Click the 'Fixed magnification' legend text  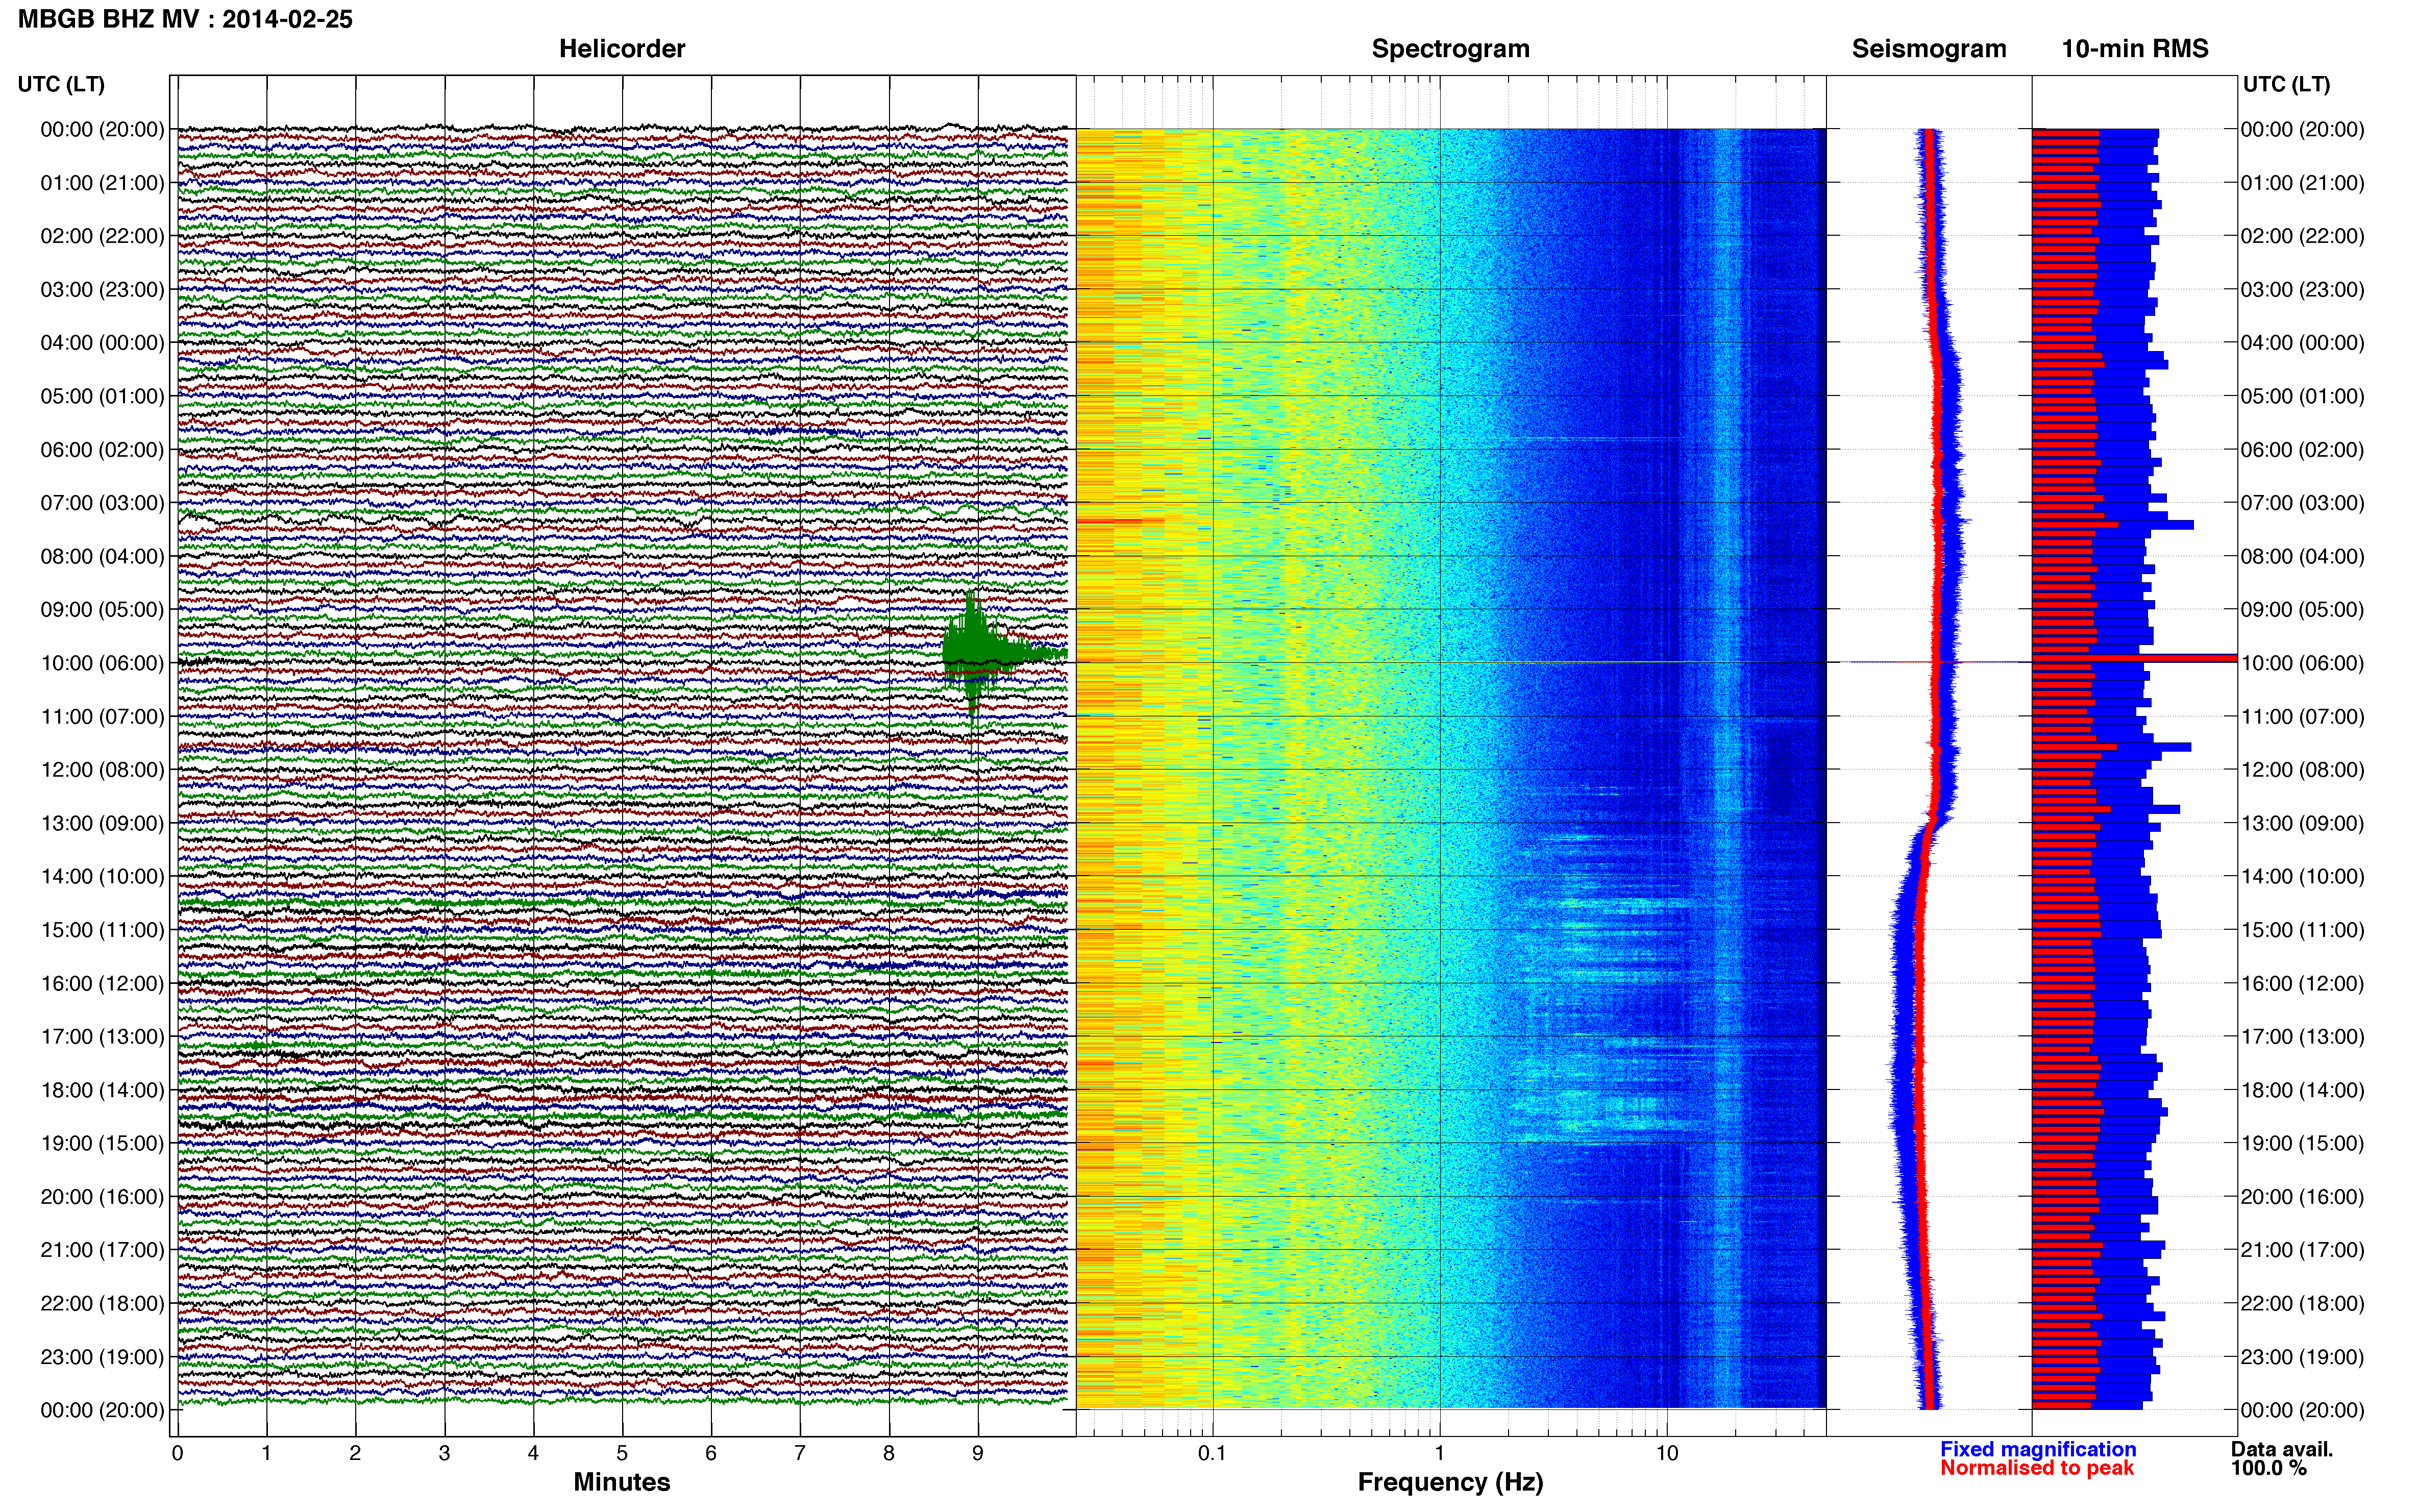click(2038, 1449)
